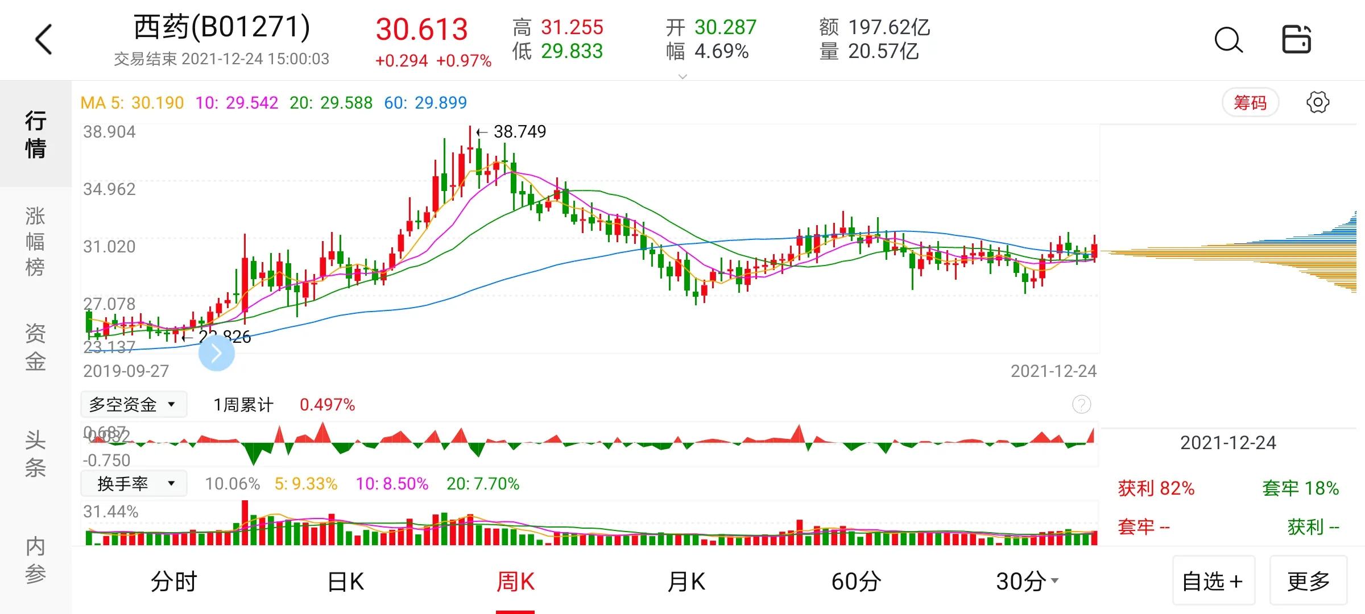This screenshot has height=614, width=1365.
Task: Click the MA 20: 29.588 label
Action: click(x=331, y=102)
